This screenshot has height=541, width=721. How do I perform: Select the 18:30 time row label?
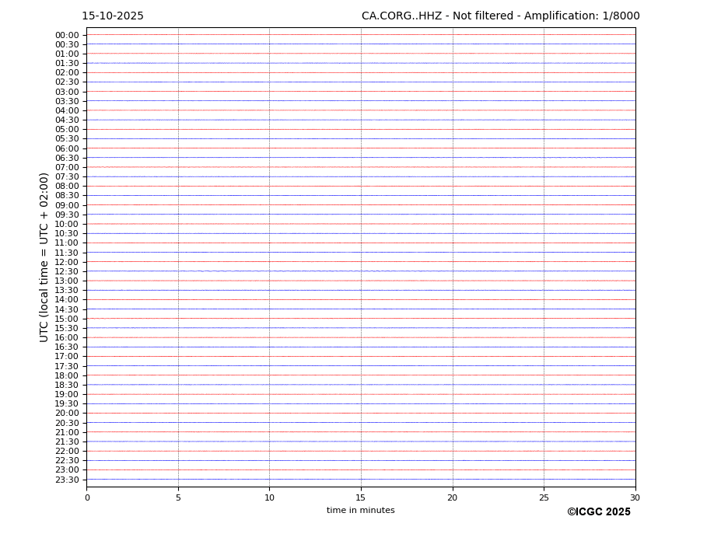67,385
